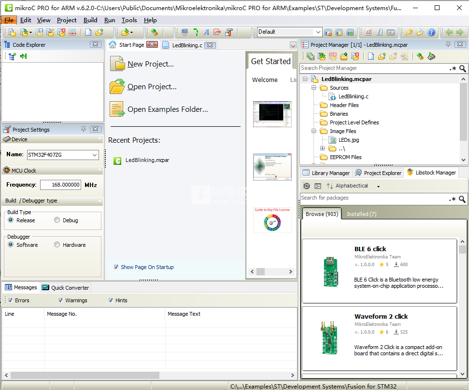This screenshot has width=469, height=390.
Task: Open the BLE 6 click package card
Action: pos(379,270)
